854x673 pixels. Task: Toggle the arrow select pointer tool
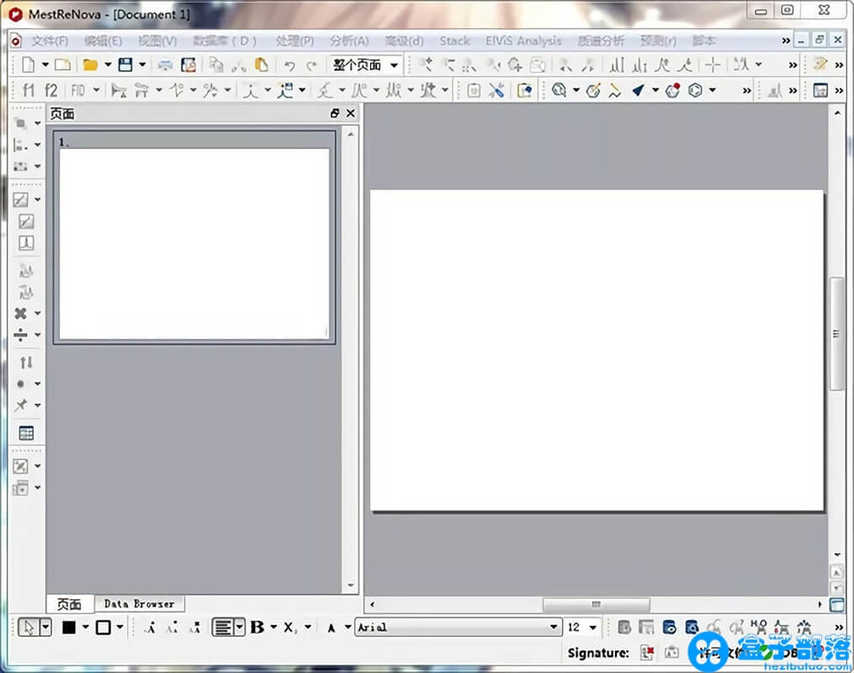(x=29, y=627)
